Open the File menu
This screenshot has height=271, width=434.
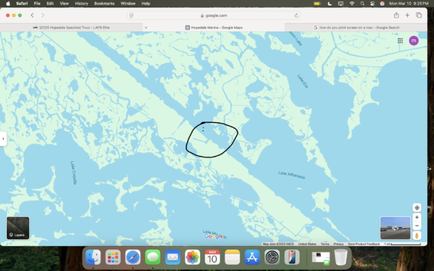[x=37, y=3]
